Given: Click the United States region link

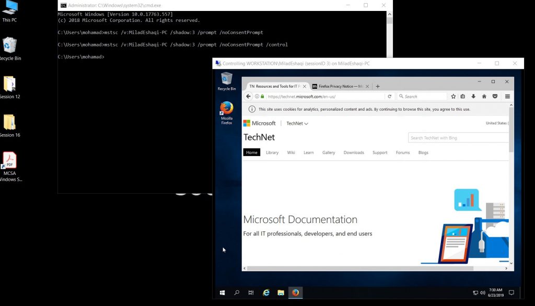Looking at the screenshot, I should tap(497, 123).
